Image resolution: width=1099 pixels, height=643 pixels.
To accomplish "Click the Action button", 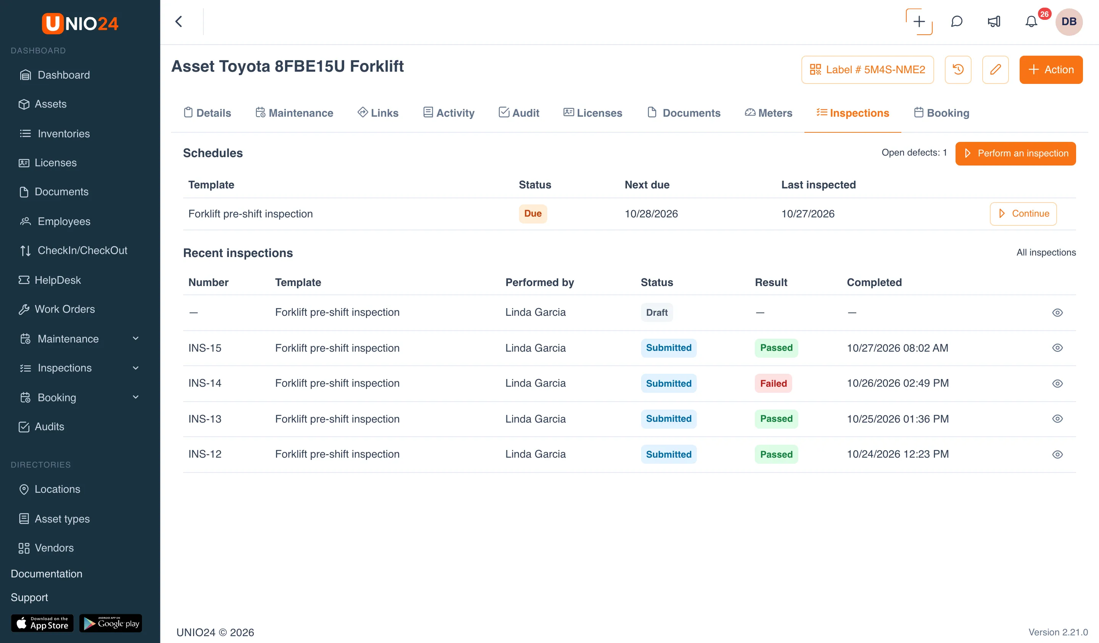I will pyautogui.click(x=1051, y=69).
